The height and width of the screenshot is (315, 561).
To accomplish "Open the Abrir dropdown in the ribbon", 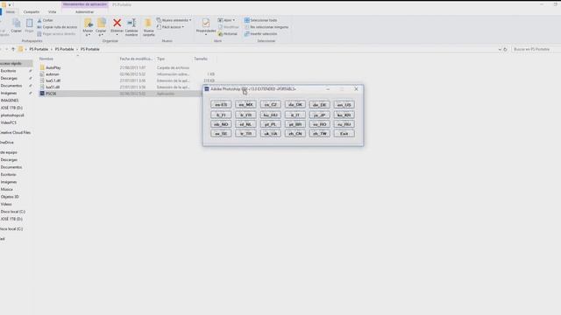I will 226,20.
